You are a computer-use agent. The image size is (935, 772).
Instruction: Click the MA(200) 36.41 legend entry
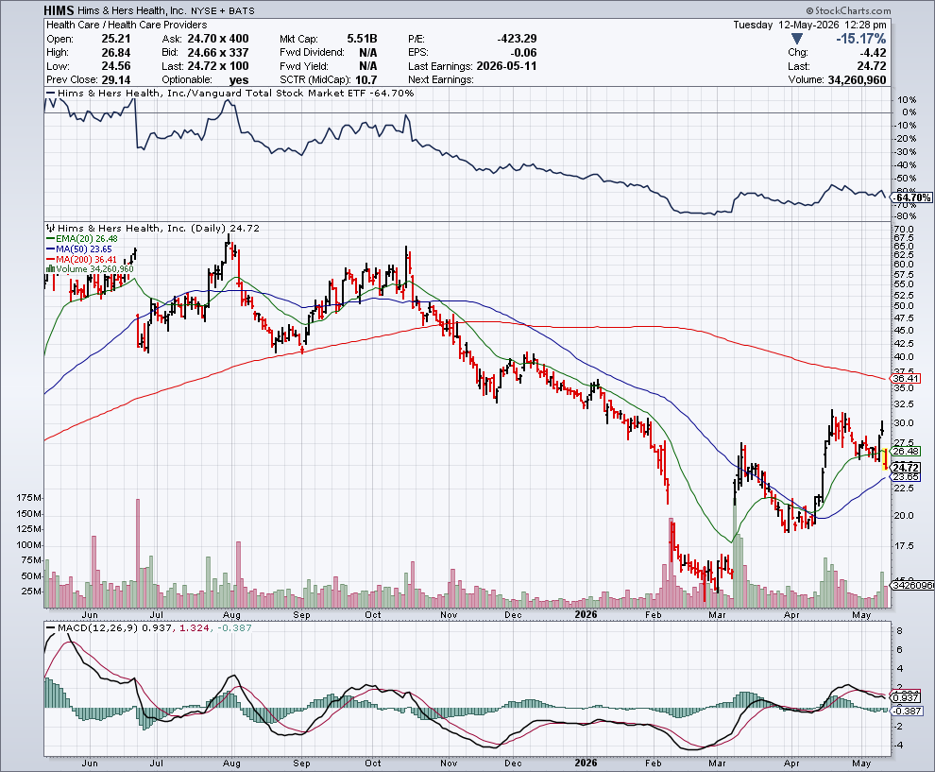(x=81, y=259)
